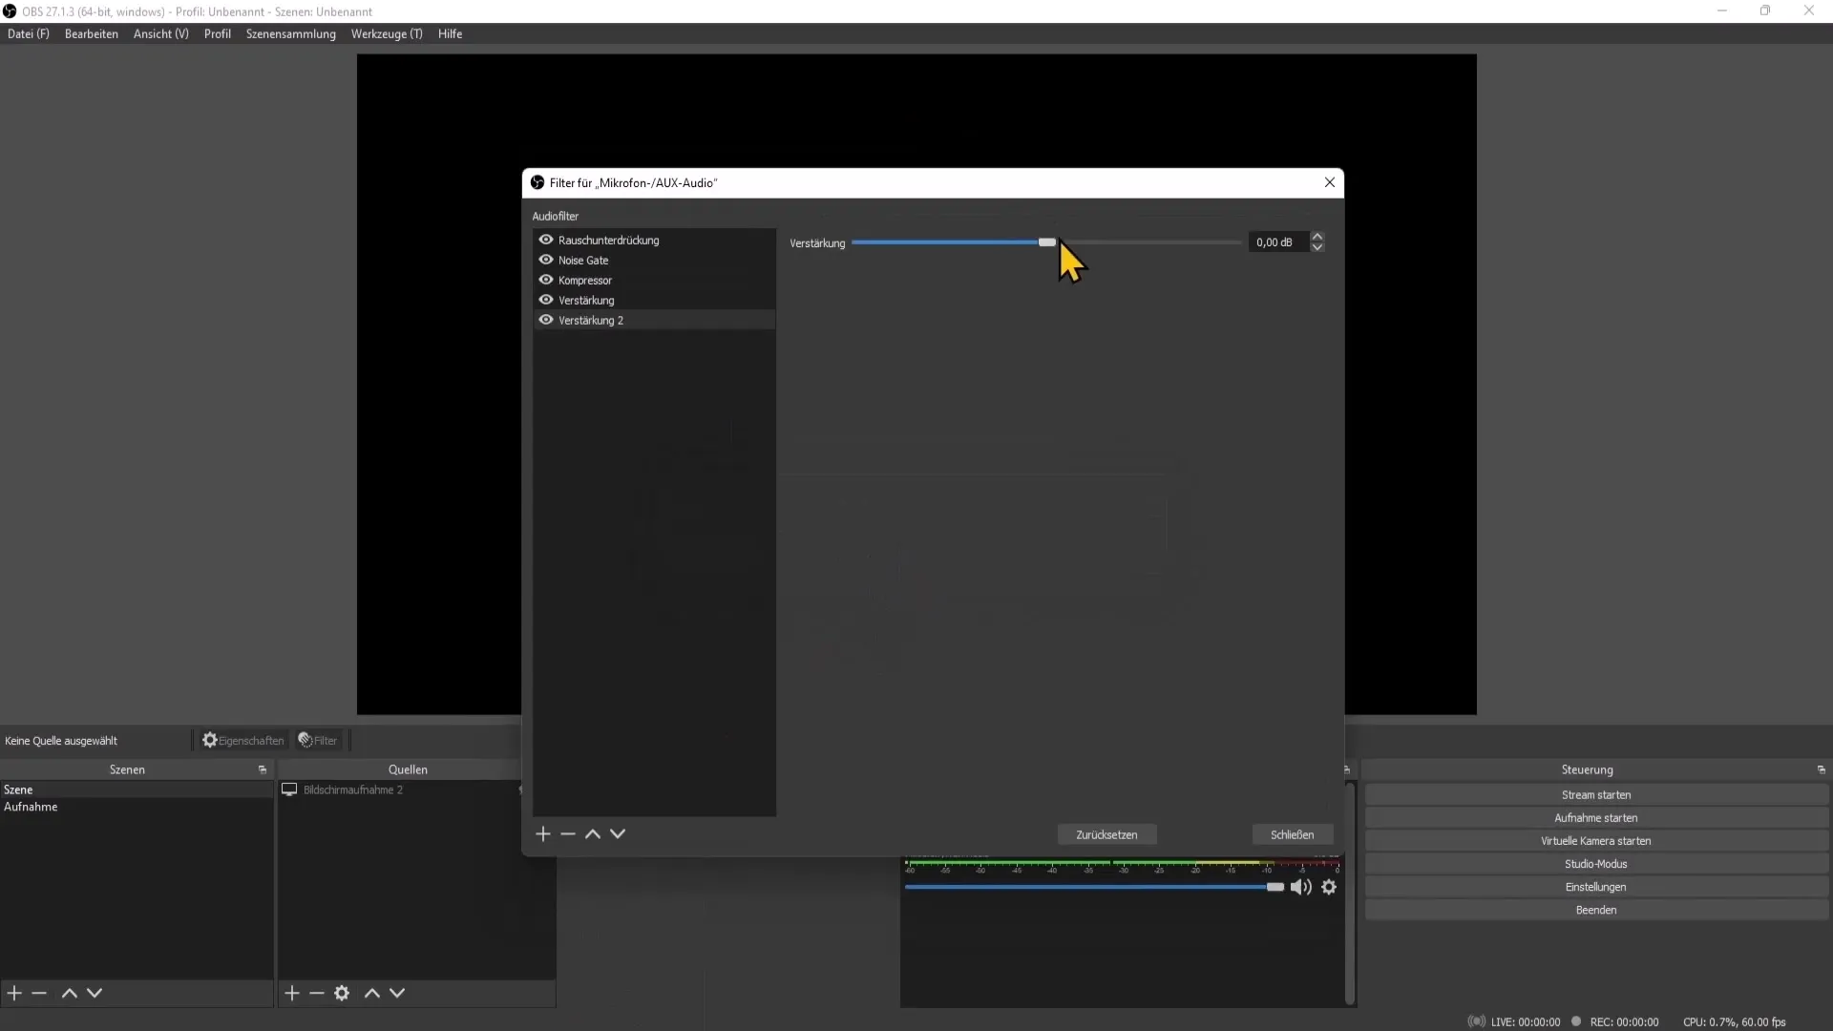
Task: Click the Zurücksetzen button
Action: (1106, 834)
